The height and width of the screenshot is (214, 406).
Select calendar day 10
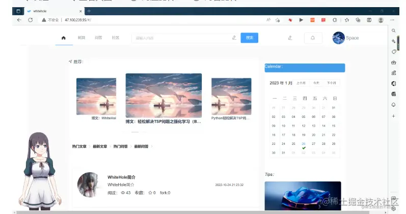[x=284, y=126]
